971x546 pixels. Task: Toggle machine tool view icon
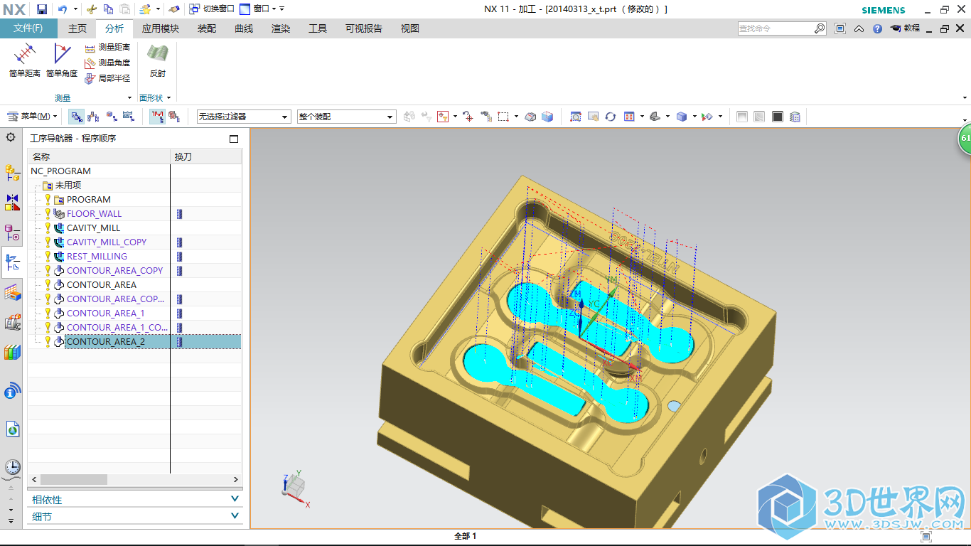[93, 116]
